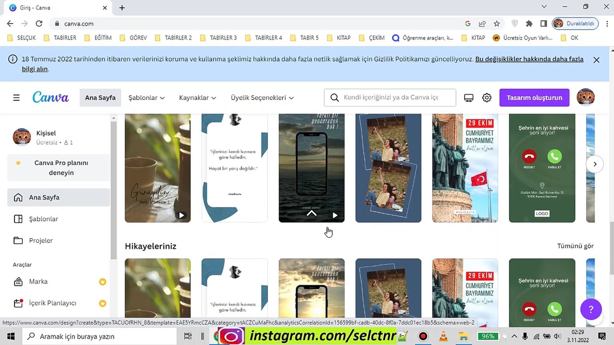The width and height of the screenshot is (614, 345).
Task: Open settings gear icon in header
Action: (487, 98)
